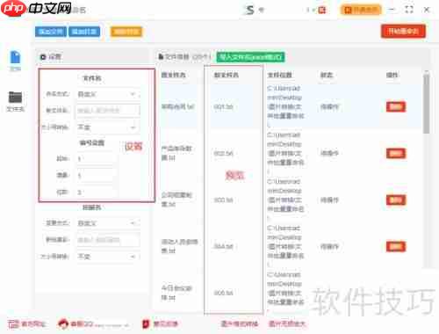Click the Sogou S input icon
Viewport: 439px width, 334px height.
(250, 10)
